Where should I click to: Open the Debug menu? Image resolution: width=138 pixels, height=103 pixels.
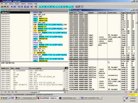(11, 4)
